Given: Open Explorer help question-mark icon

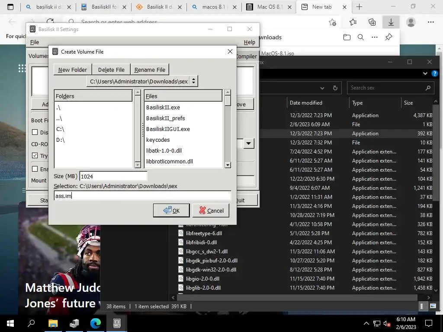Looking at the screenshot, I should [x=434, y=73].
